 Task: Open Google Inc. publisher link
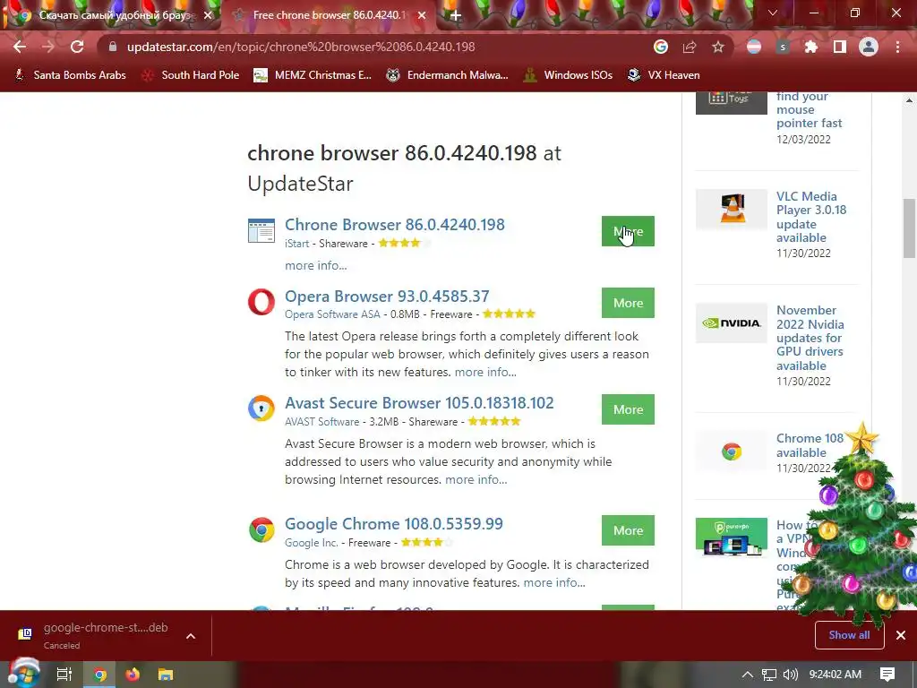312,543
